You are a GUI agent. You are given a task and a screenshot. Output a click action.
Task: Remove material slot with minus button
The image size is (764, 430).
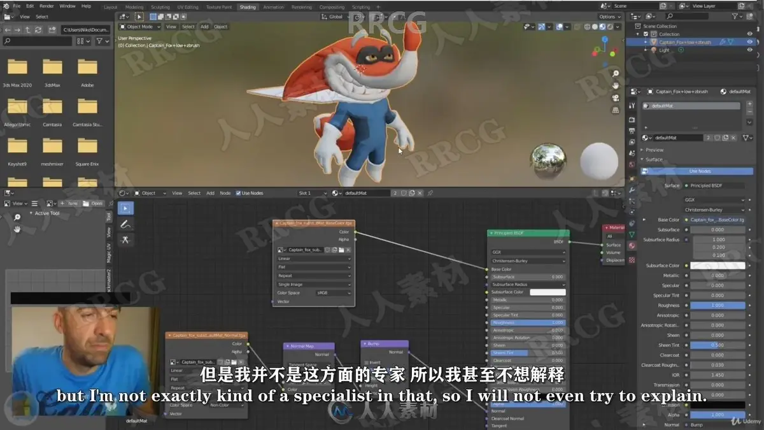[749, 113]
